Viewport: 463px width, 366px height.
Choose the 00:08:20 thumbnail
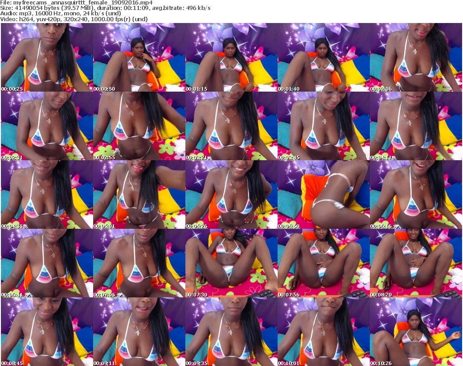(416, 264)
